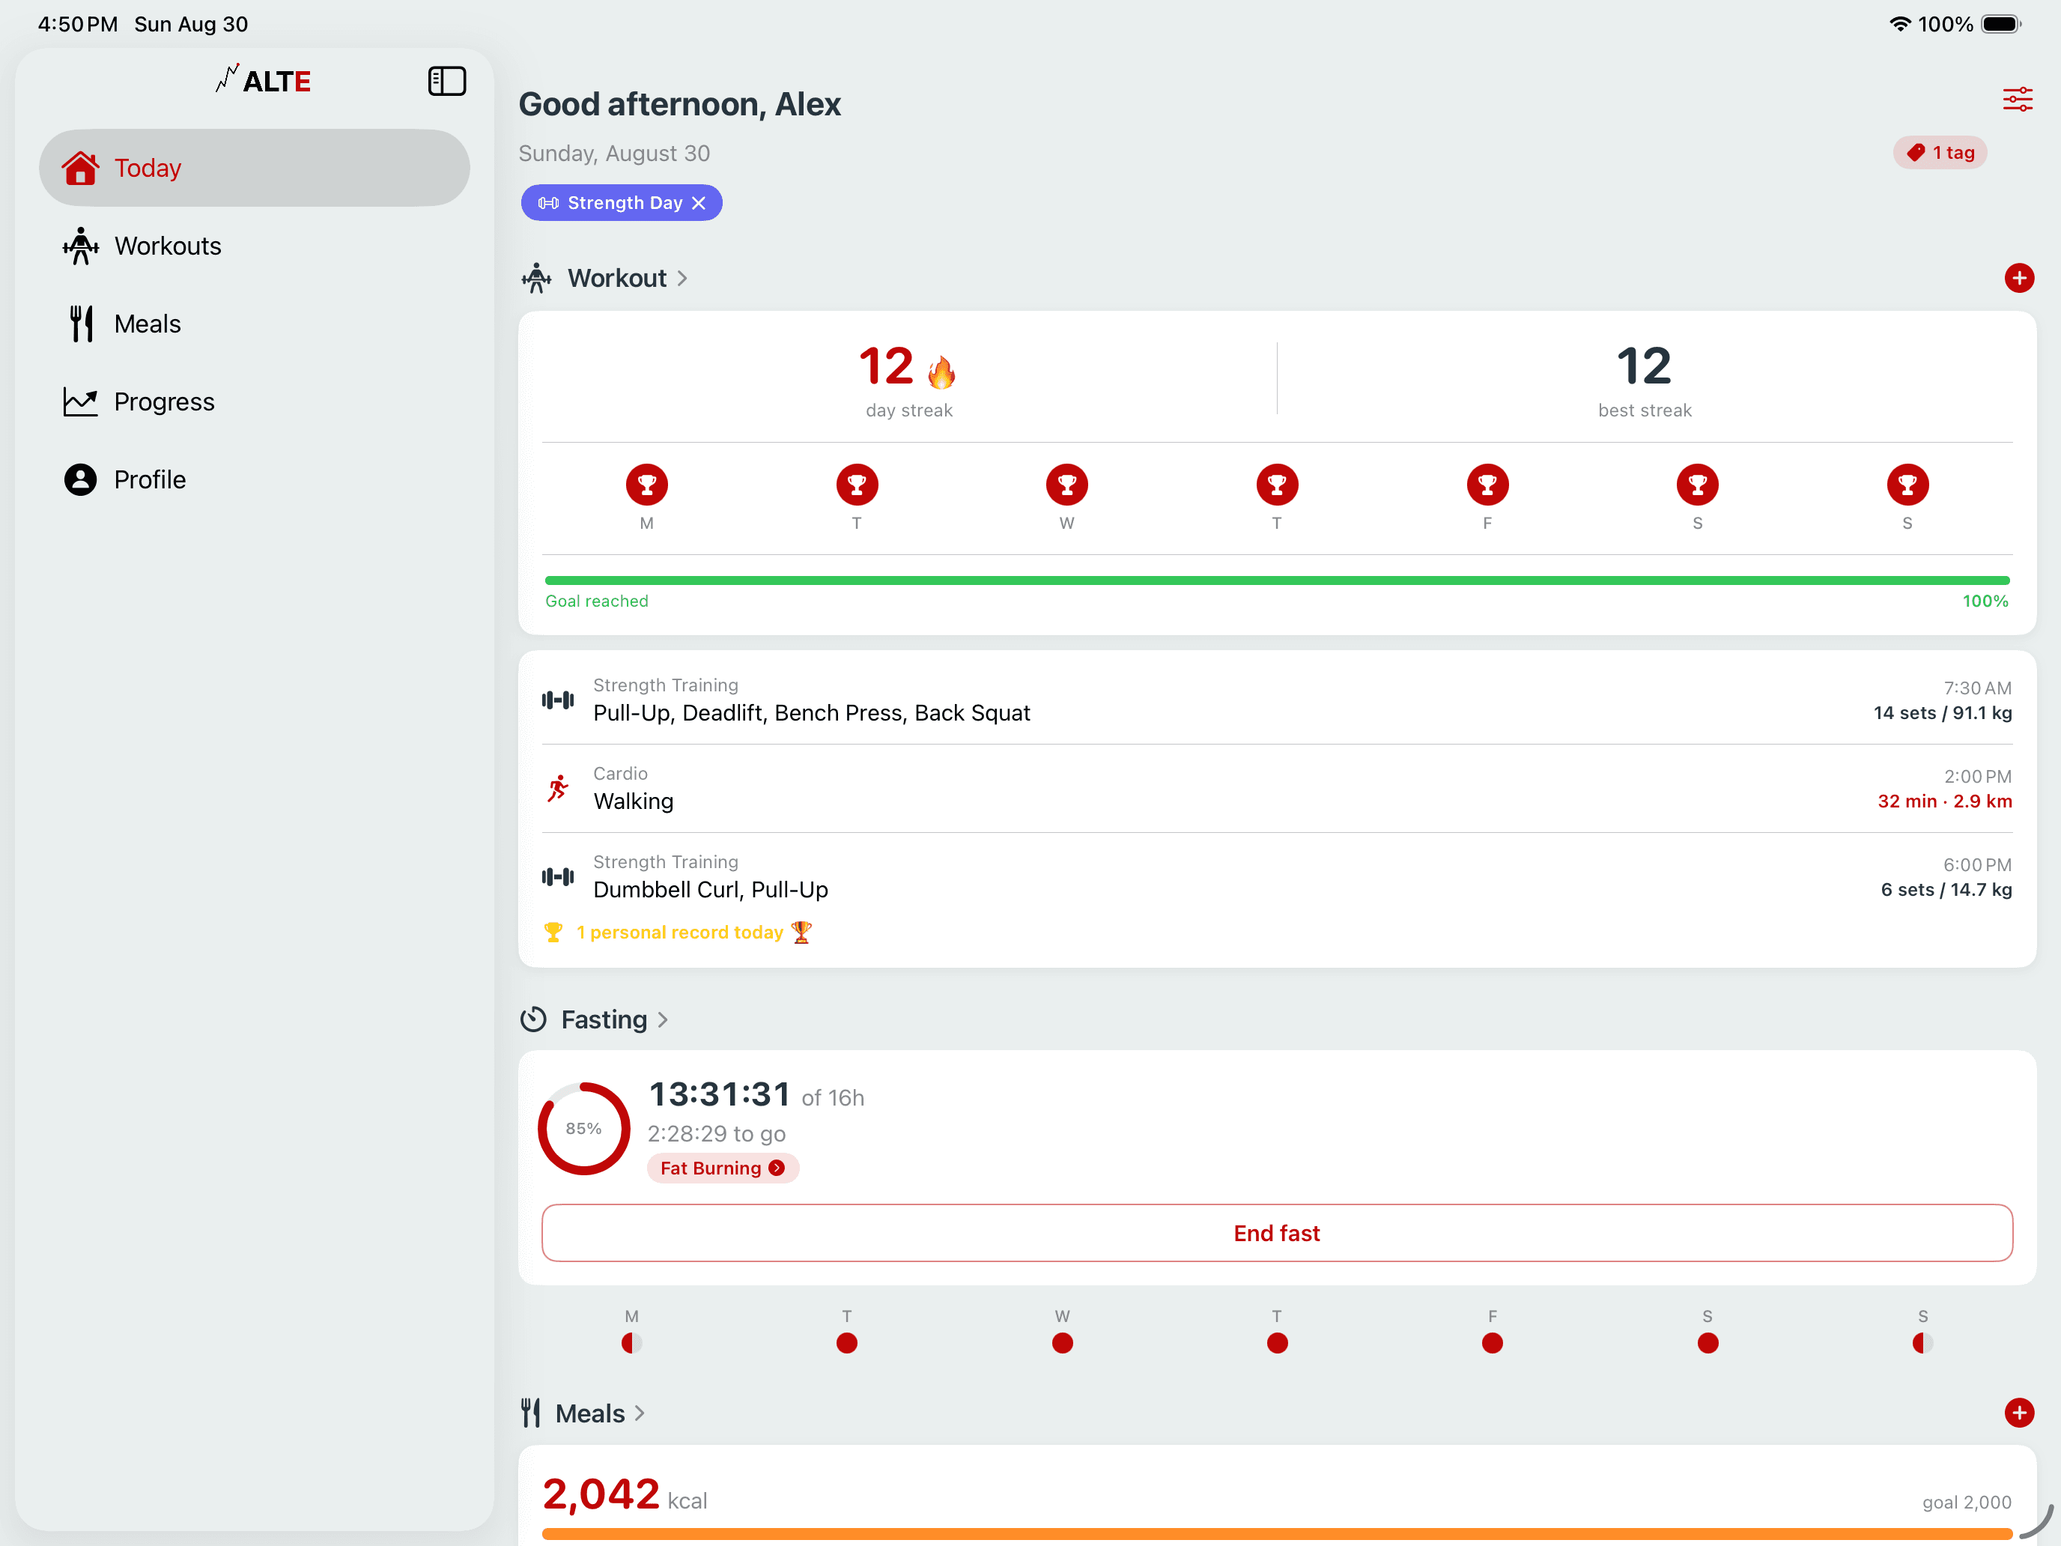Viewport: 2061px width, 1546px height.
Task: Open the dashboard customize sliders icon
Action: tap(2018, 99)
